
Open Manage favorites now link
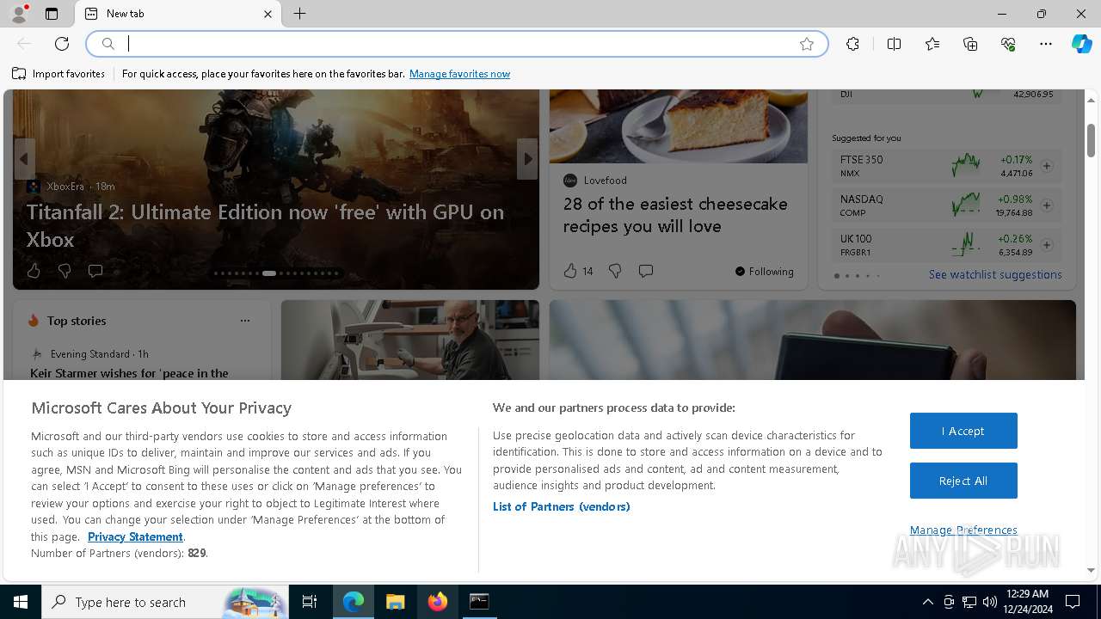459,74
